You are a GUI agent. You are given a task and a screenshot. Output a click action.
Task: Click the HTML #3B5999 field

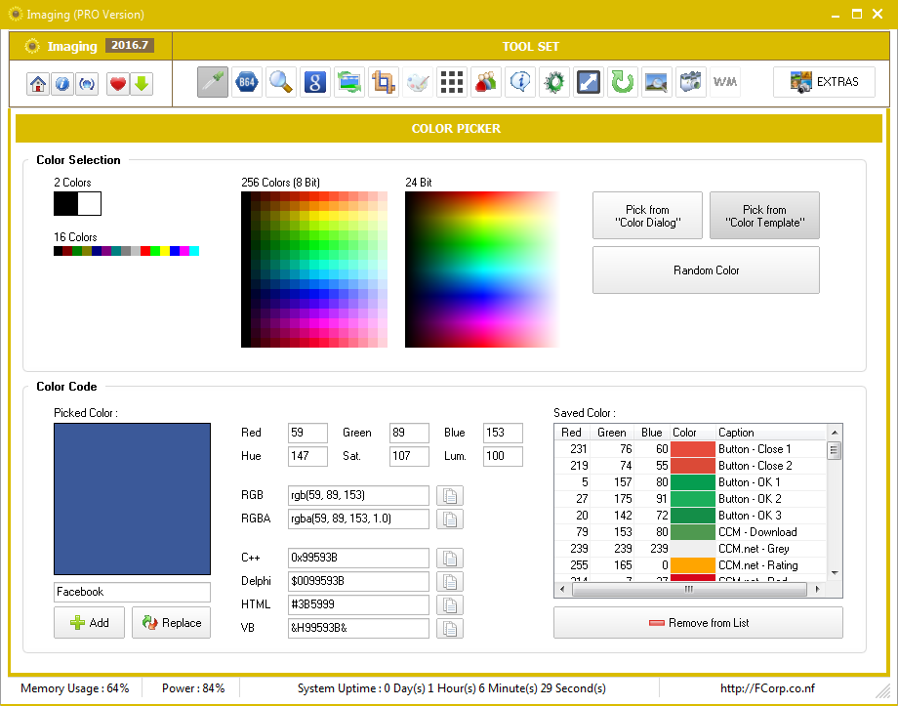pos(358,604)
